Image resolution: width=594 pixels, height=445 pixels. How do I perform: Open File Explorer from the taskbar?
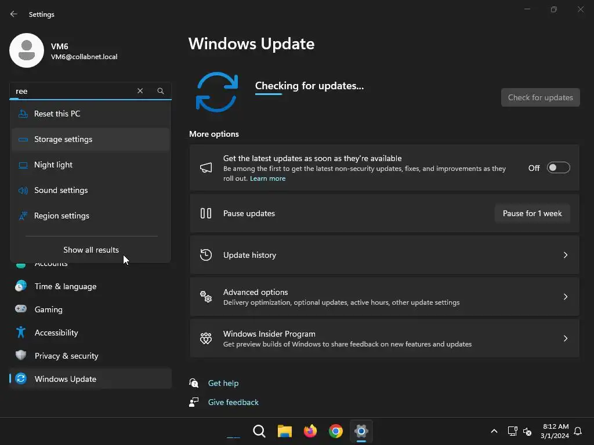[284, 431]
